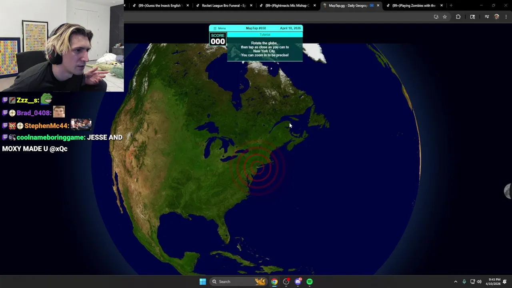Show hidden system tray icons
This screenshot has height=288, width=512.
point(456,282)
